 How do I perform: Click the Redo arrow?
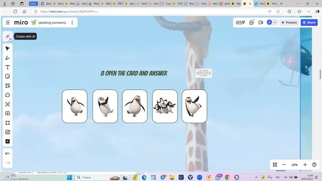tap(8, 163)
